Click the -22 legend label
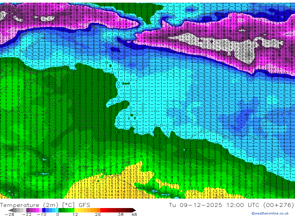 click(27, 215)
